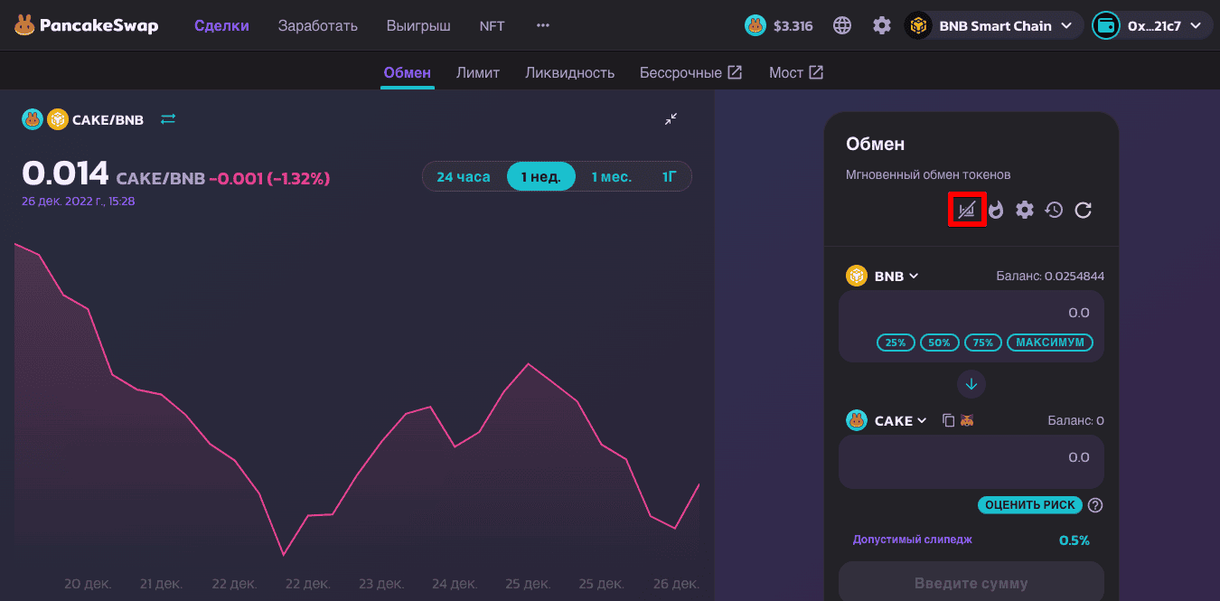This screenshot has width=1220, height=601.
Task: Open the Выигрыш menu
Action: 418,25
